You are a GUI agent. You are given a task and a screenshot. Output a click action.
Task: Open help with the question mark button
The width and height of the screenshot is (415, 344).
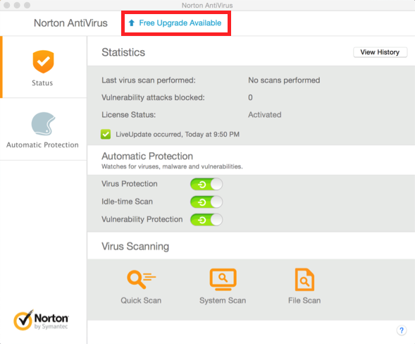point(402,330)
